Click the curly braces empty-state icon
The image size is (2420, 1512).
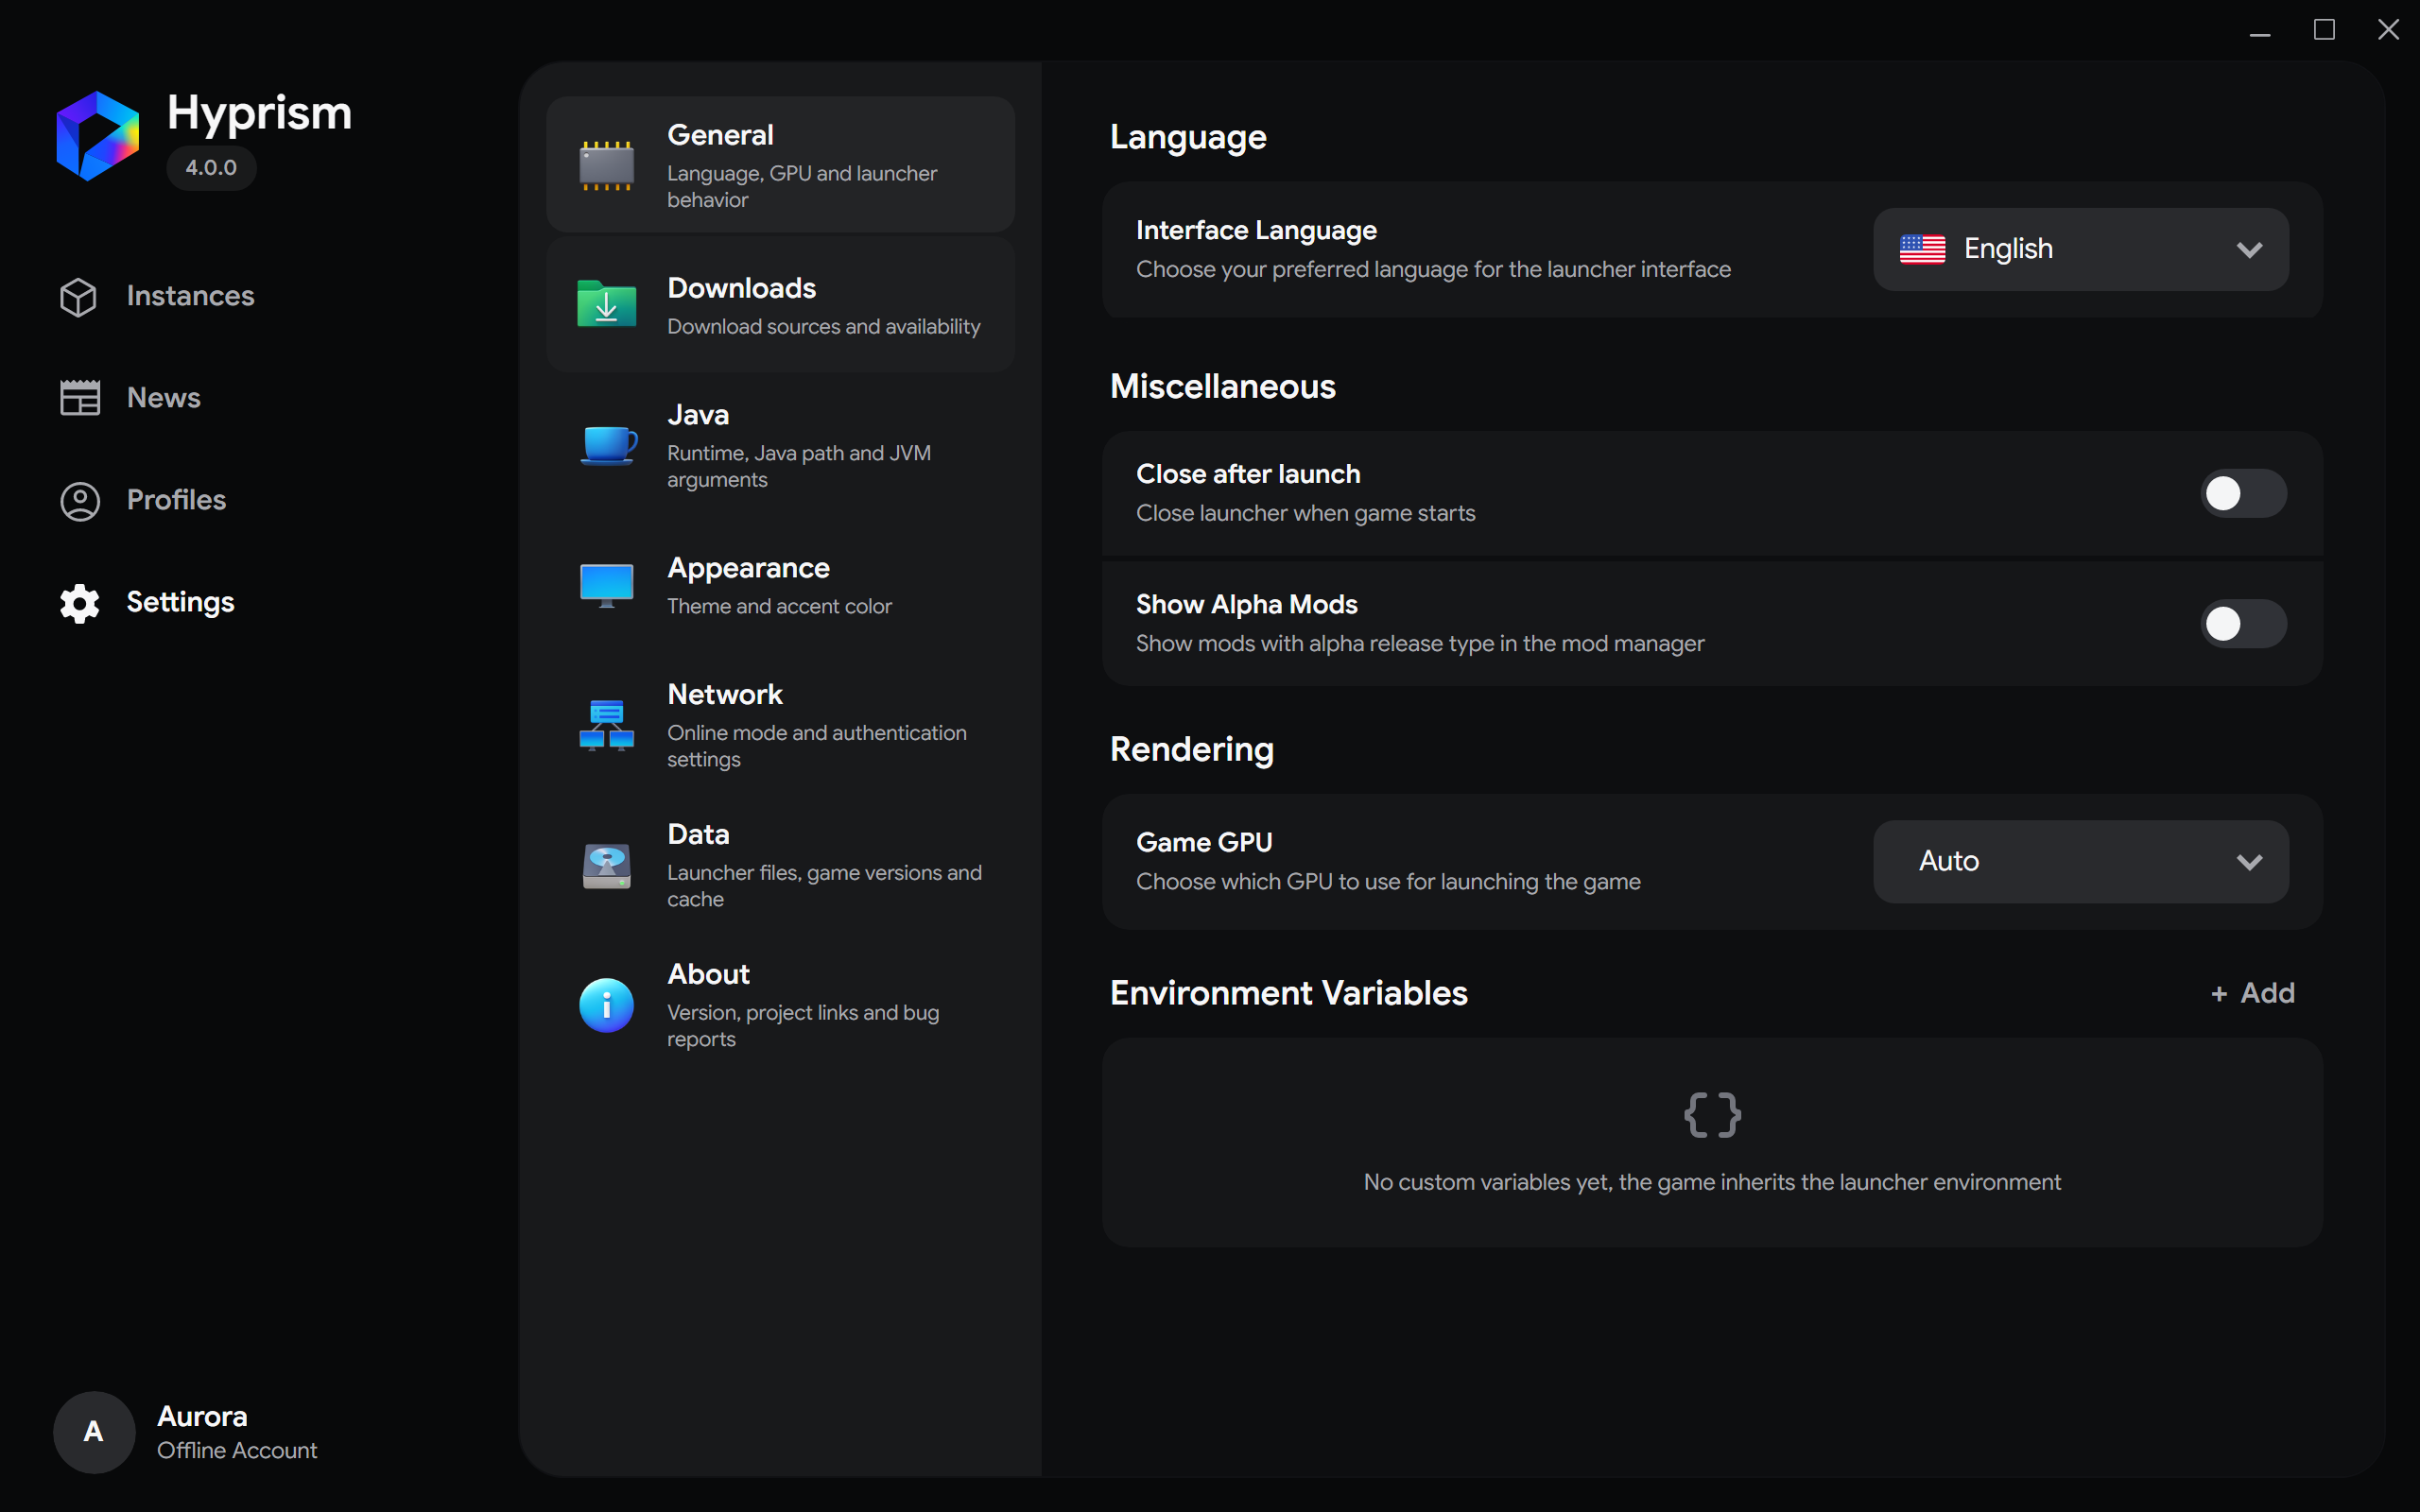(1712, 1114)
